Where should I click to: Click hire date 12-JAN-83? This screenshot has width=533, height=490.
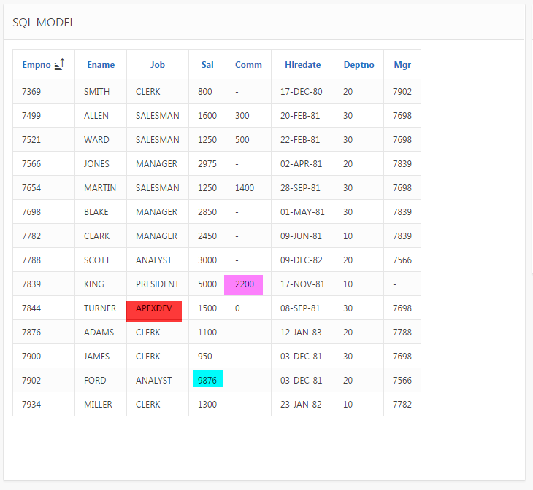(301, 332)
